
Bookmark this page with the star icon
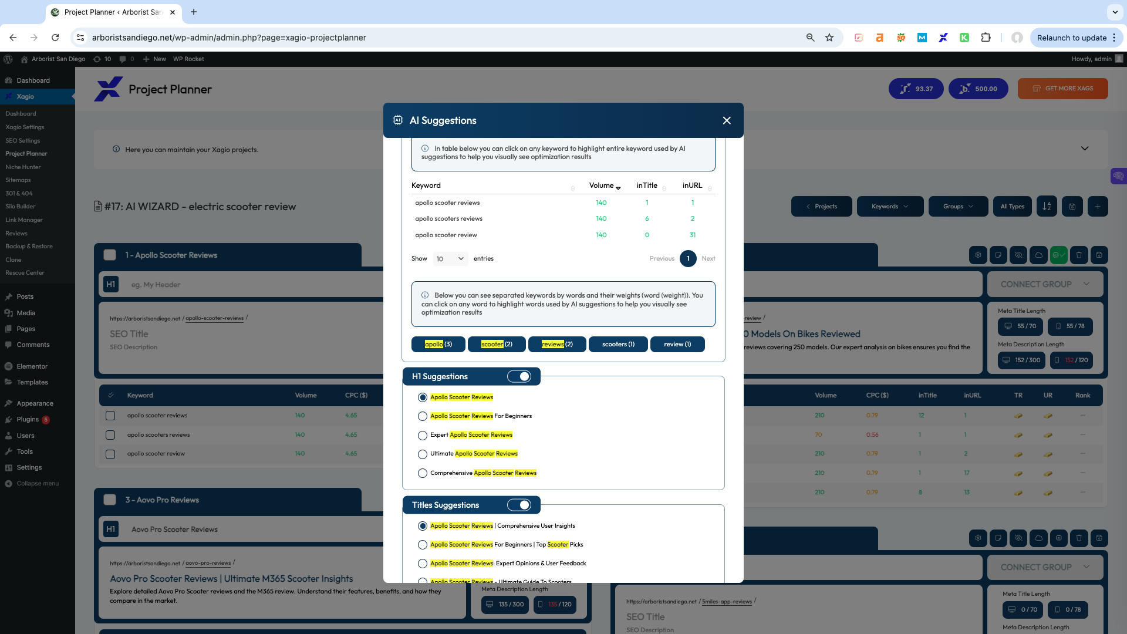coord(829,38)
